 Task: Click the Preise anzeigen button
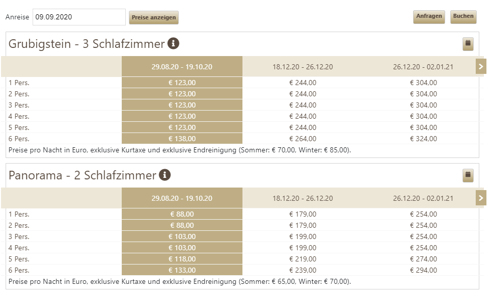pos(154,17)
